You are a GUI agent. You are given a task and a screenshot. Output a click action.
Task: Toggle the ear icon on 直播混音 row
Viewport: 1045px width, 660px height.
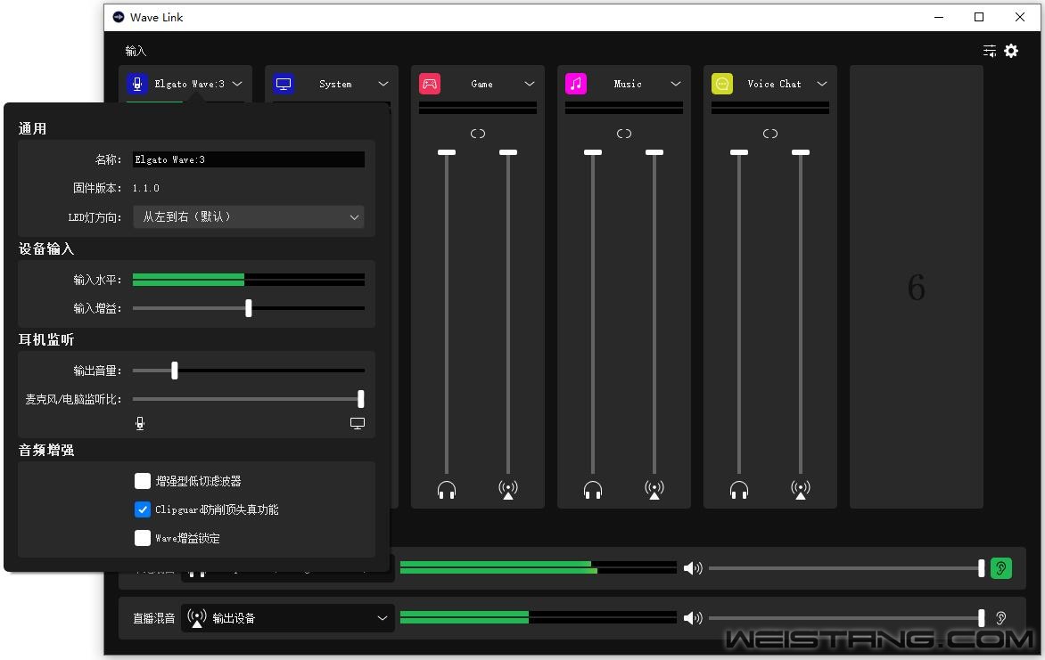point(1001,618)
